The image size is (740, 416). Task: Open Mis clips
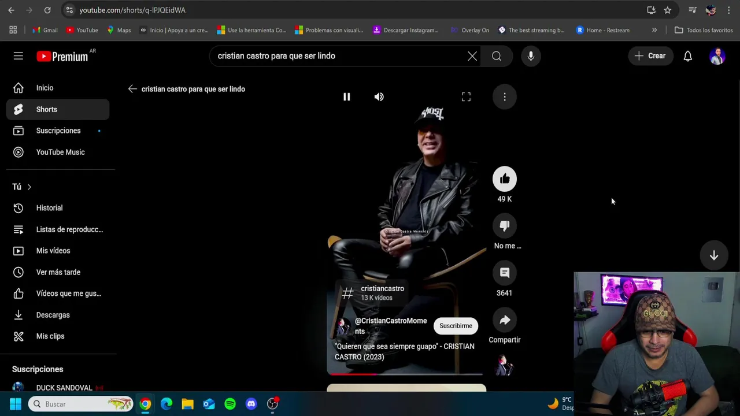coord(58,336)
